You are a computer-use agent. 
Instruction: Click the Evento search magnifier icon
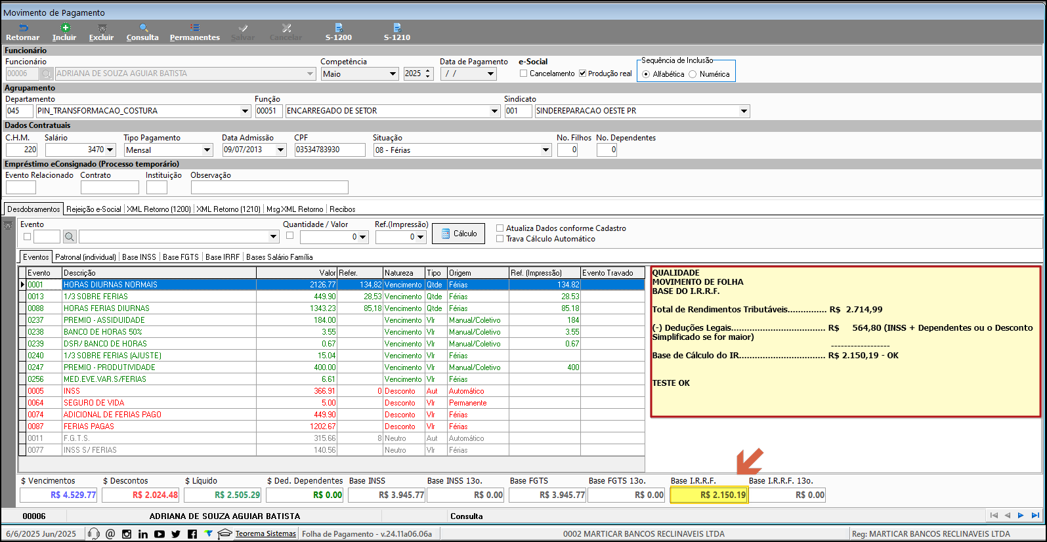(70, 236)
